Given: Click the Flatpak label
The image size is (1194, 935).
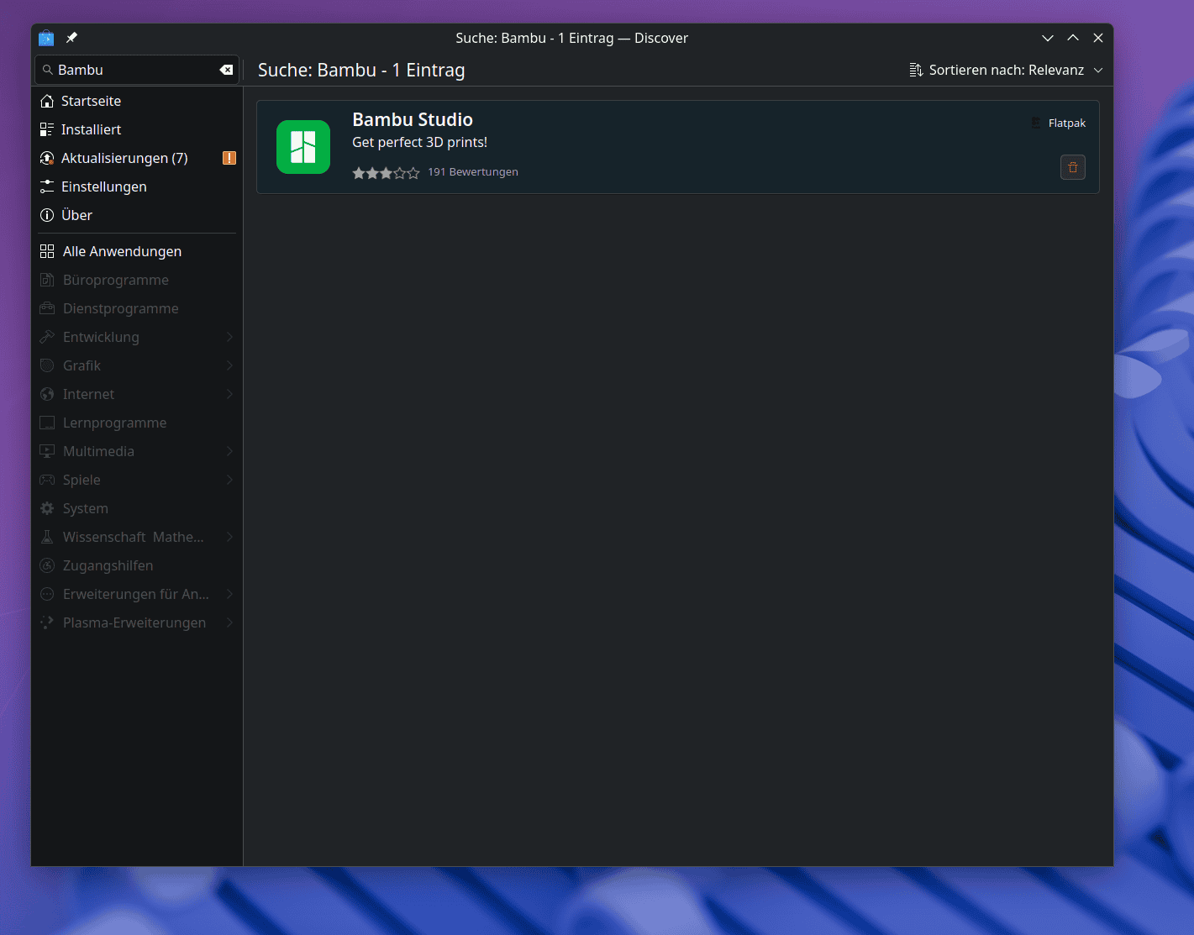Looking at the screenshot, I should pos(1067,123).
